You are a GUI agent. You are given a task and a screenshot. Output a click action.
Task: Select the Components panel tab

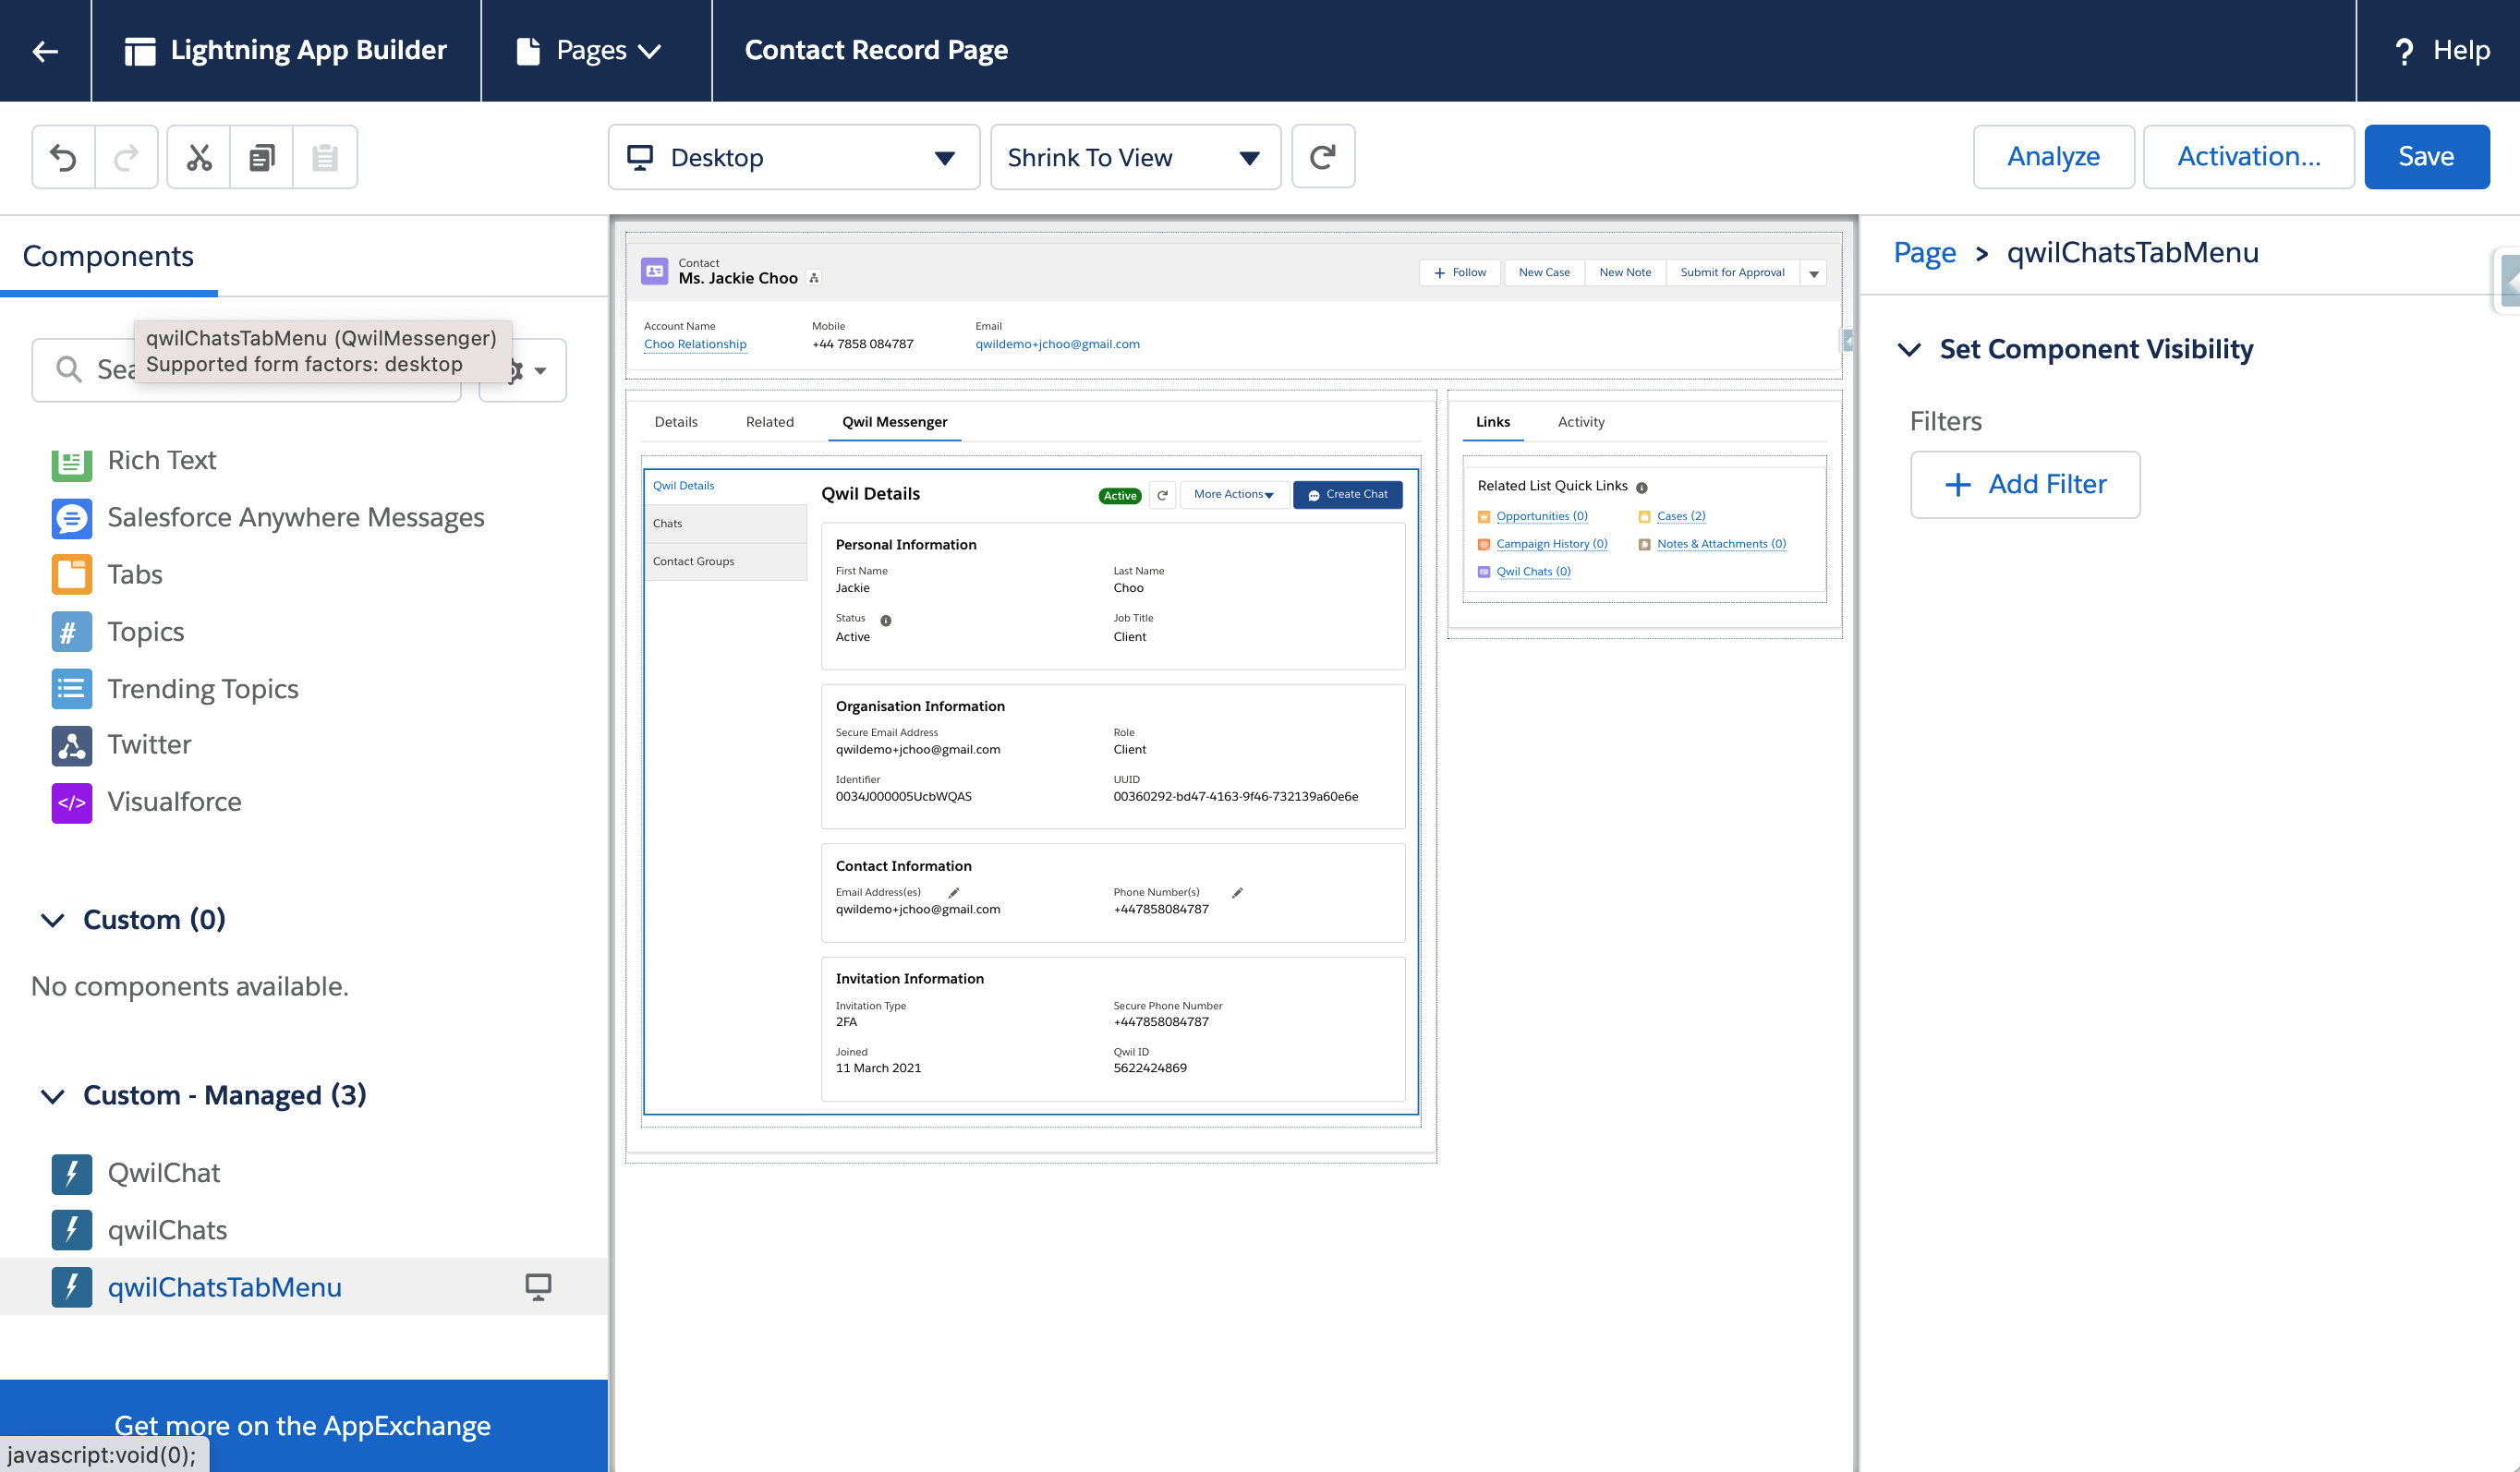coord(108,256)
